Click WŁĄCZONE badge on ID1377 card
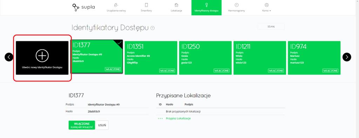Screen dimensions: 359x138 tap(113, 69)
